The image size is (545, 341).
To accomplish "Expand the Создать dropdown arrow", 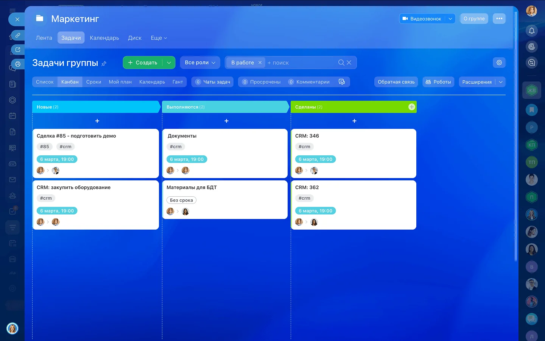I will 169,63.
